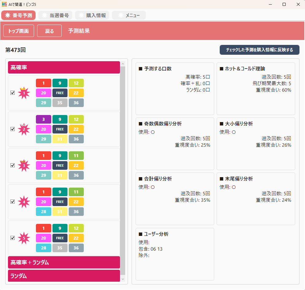Click the rank 3 bronze crown star badge
Viewport: 305px width, 290px height.
(x=24, y=165)
